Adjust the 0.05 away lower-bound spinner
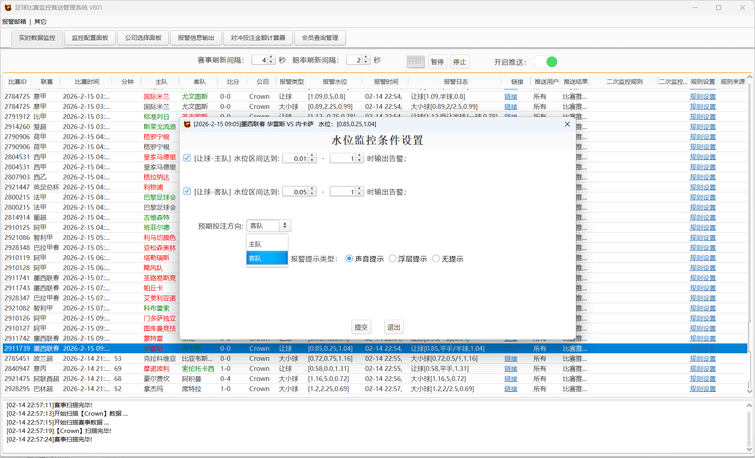The image size is (755, 458). coord(312,192)
